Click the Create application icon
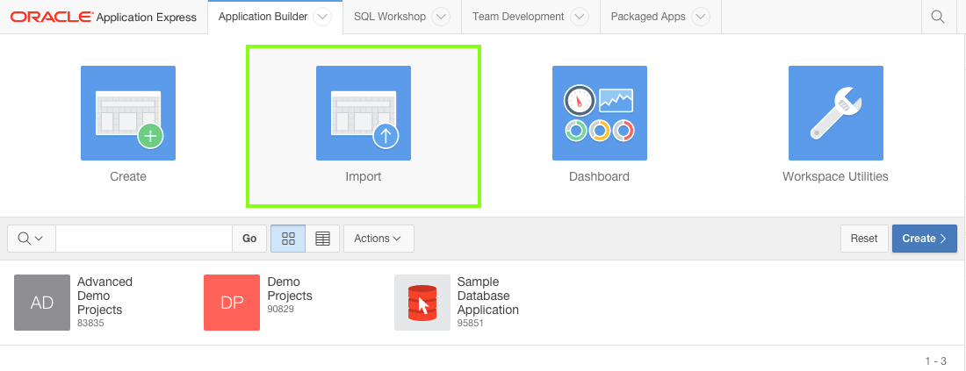Viewport: 966px width, 371px height. 128,113
